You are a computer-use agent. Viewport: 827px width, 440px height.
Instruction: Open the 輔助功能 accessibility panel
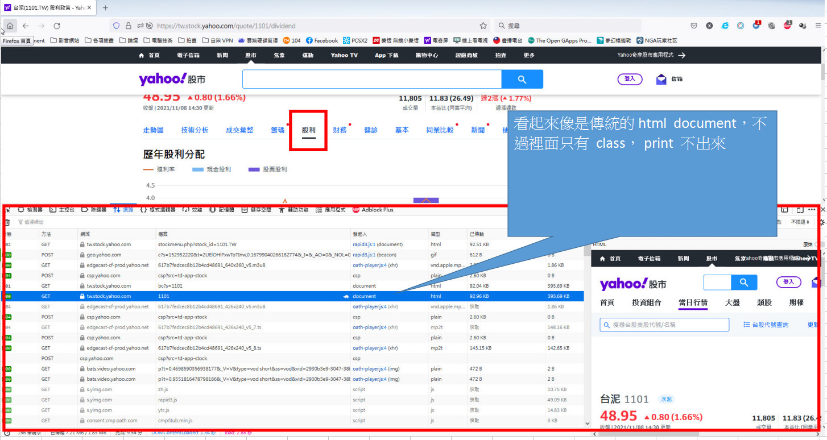click(x=293, y=210)
